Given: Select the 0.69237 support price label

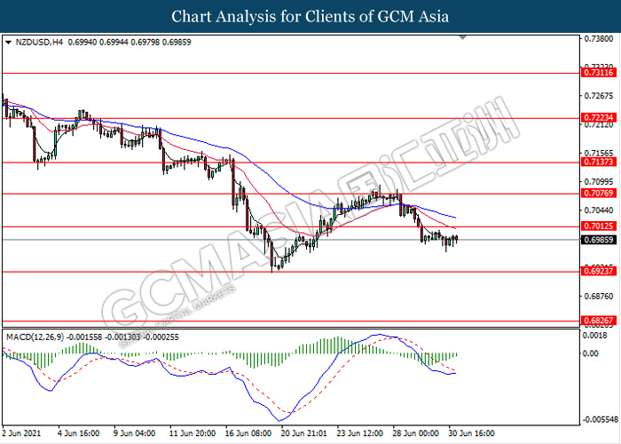Looking at the screenshot, I should coord(599,271).
